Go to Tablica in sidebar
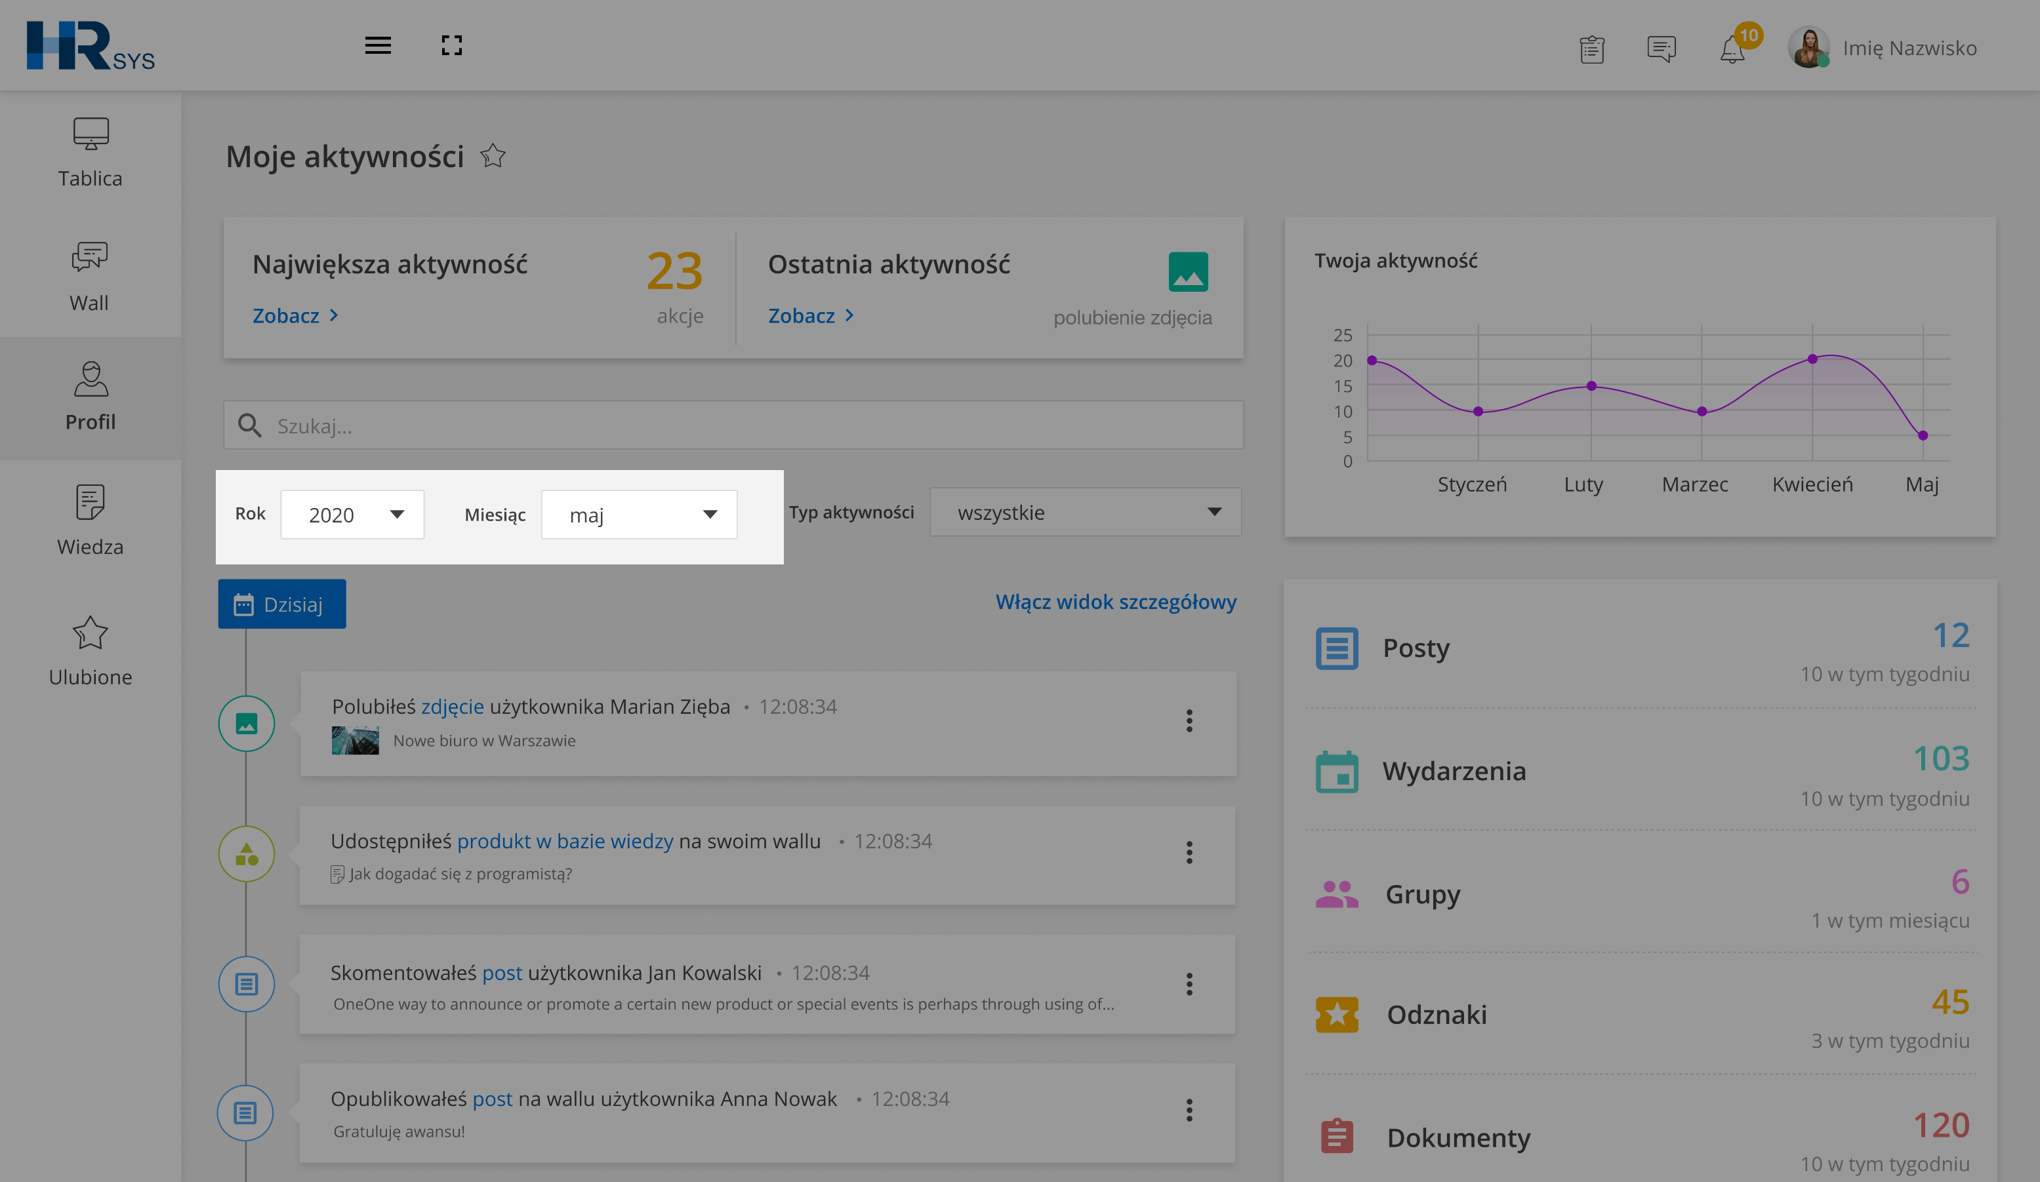Screen dimensions: 2040x1182 (90, 153)
